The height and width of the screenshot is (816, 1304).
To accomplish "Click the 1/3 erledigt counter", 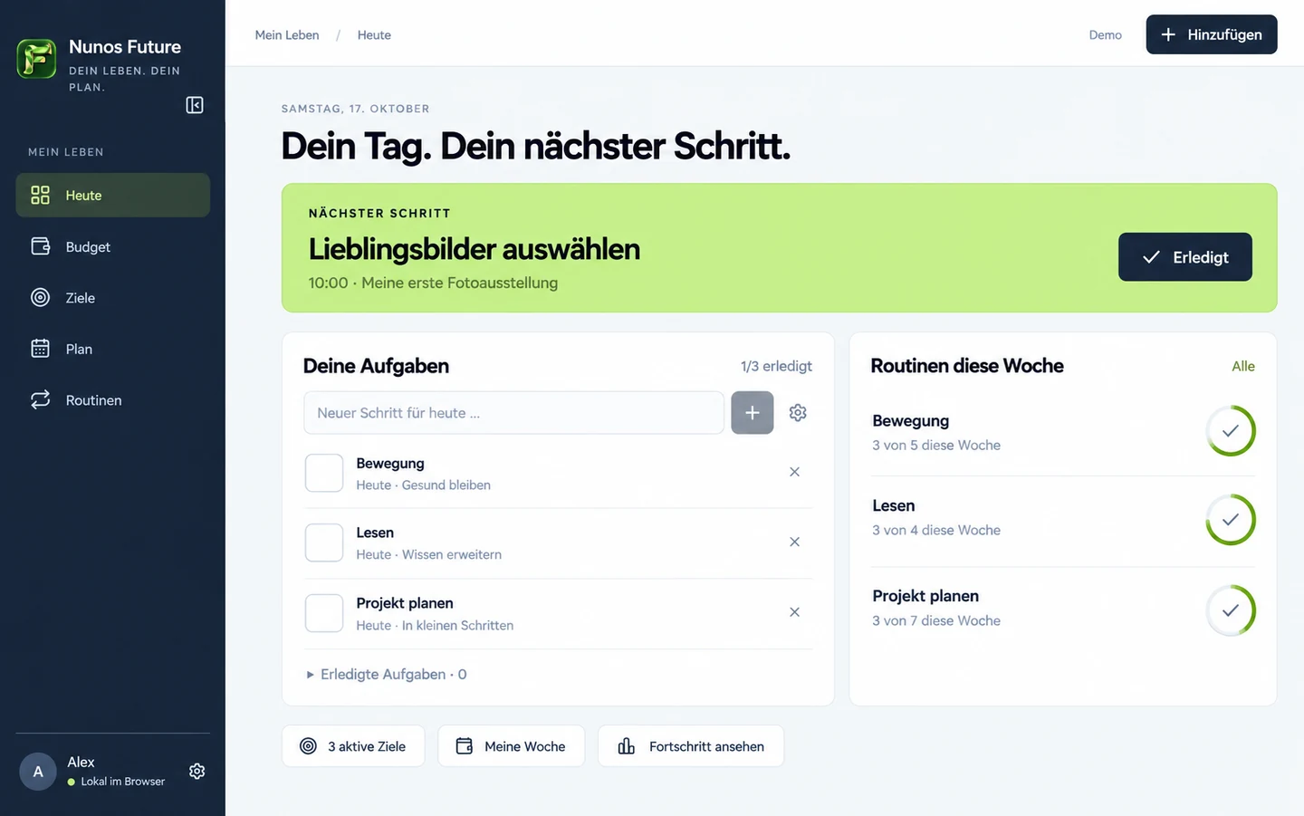I will click(776, 366).
